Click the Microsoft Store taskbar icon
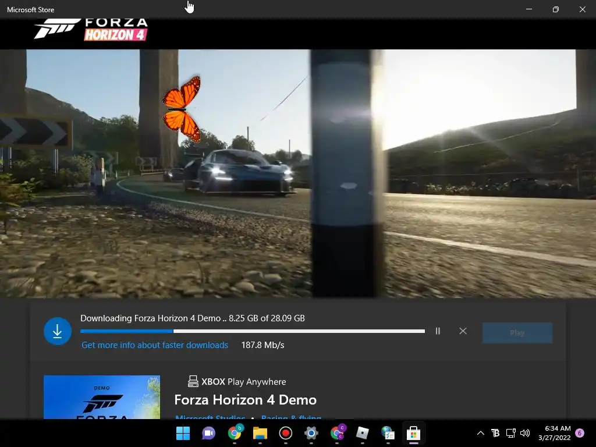This screenshot has width=596, height=447. point(413,433)
